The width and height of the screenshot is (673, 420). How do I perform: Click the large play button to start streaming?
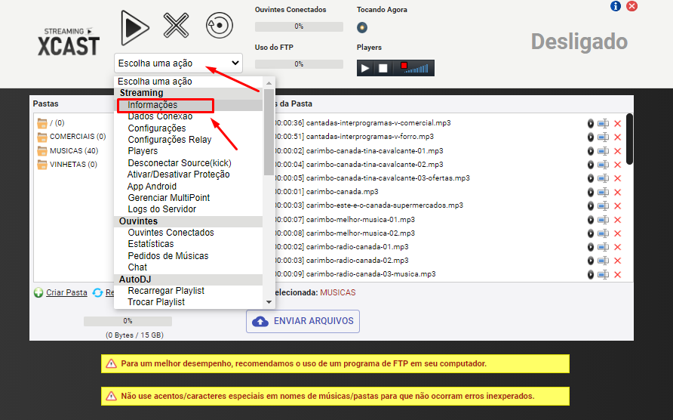tap(135, 26)
